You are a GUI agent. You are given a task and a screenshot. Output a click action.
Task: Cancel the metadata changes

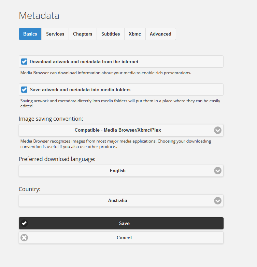coord(124,238)
